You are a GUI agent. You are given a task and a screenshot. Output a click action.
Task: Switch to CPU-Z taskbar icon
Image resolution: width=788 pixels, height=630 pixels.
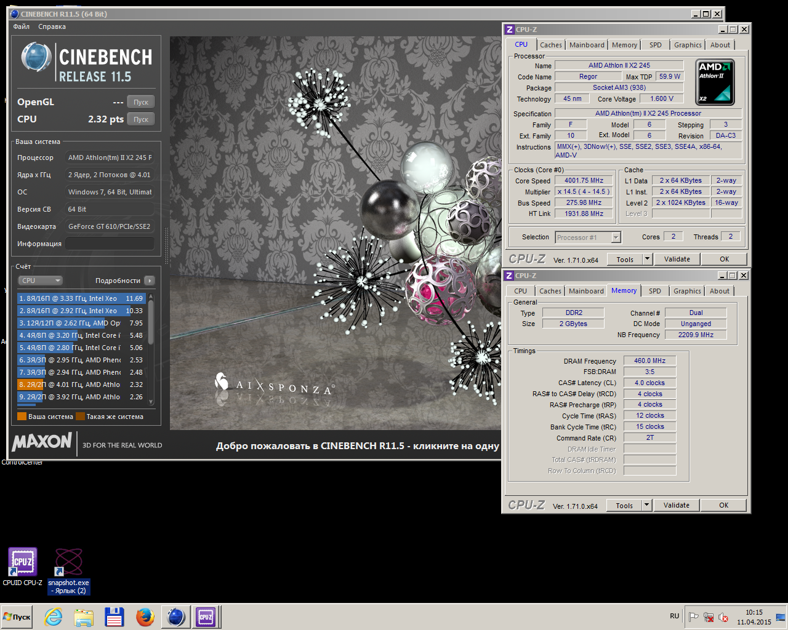click(206, 616)
